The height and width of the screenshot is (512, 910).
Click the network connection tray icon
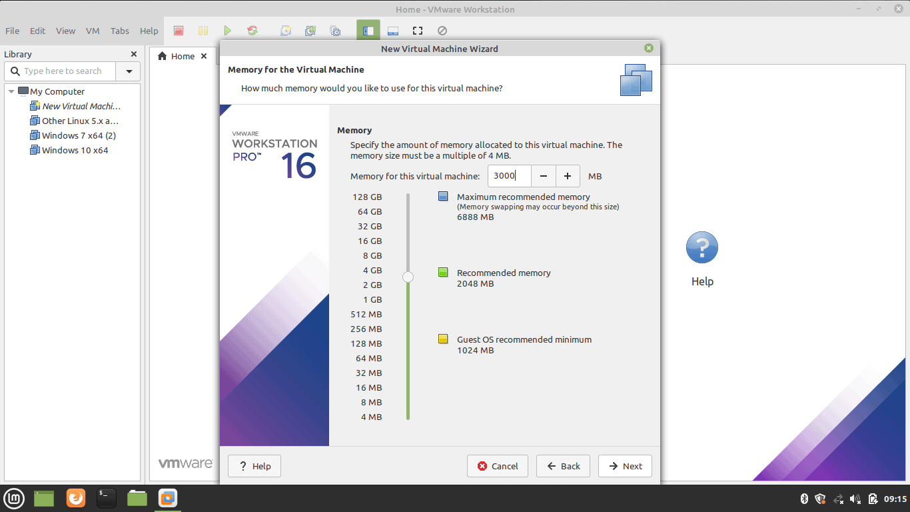pos(839,499)
